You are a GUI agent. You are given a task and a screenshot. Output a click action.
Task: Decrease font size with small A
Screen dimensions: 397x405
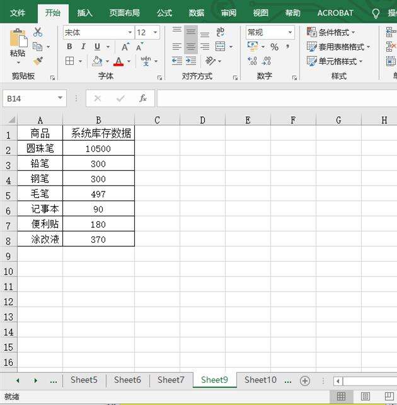[139, 47]
